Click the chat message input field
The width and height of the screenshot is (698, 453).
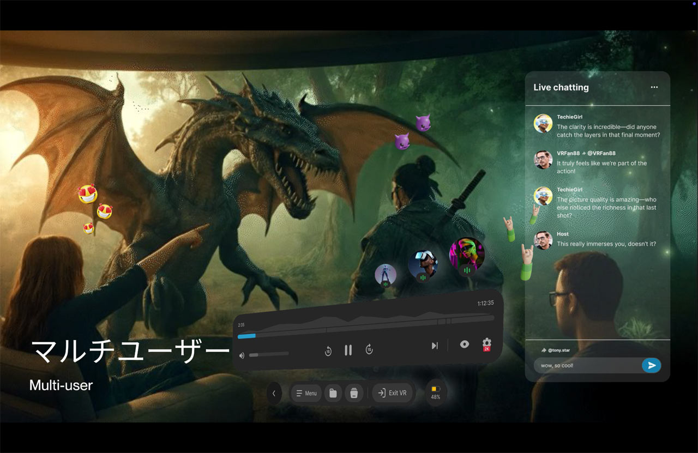pyautogui.click(x=586, y=365)
